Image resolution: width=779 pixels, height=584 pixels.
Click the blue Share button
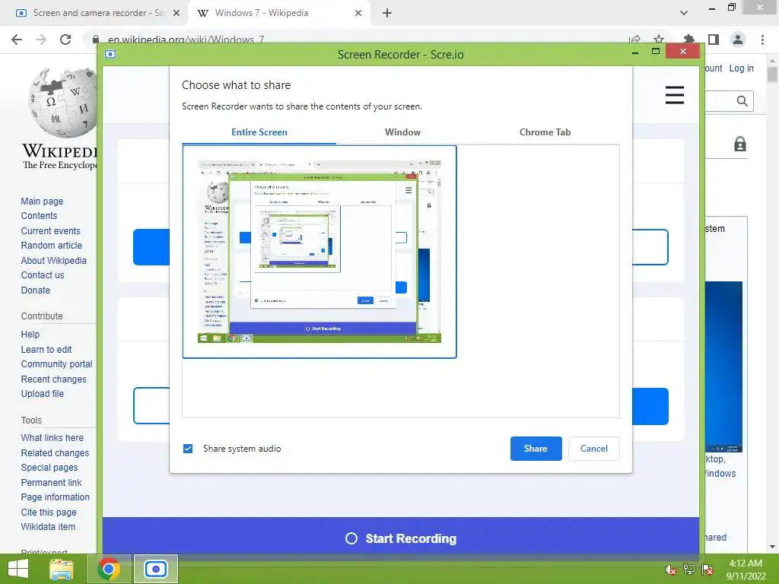536,449
